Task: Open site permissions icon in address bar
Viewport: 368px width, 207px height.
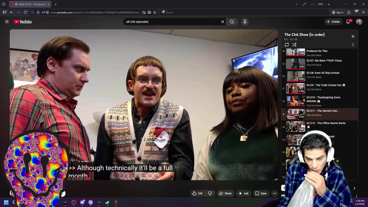Action: click(x=43, y=12)
